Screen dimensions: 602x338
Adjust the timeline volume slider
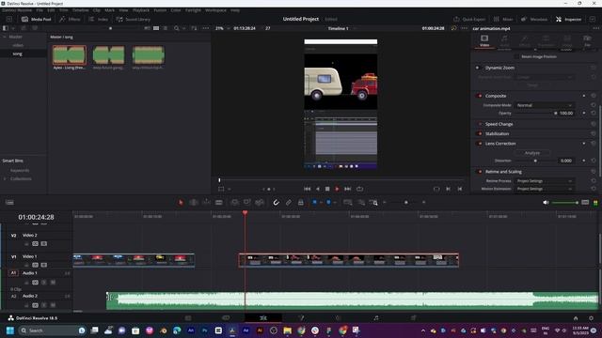(564, 203)
